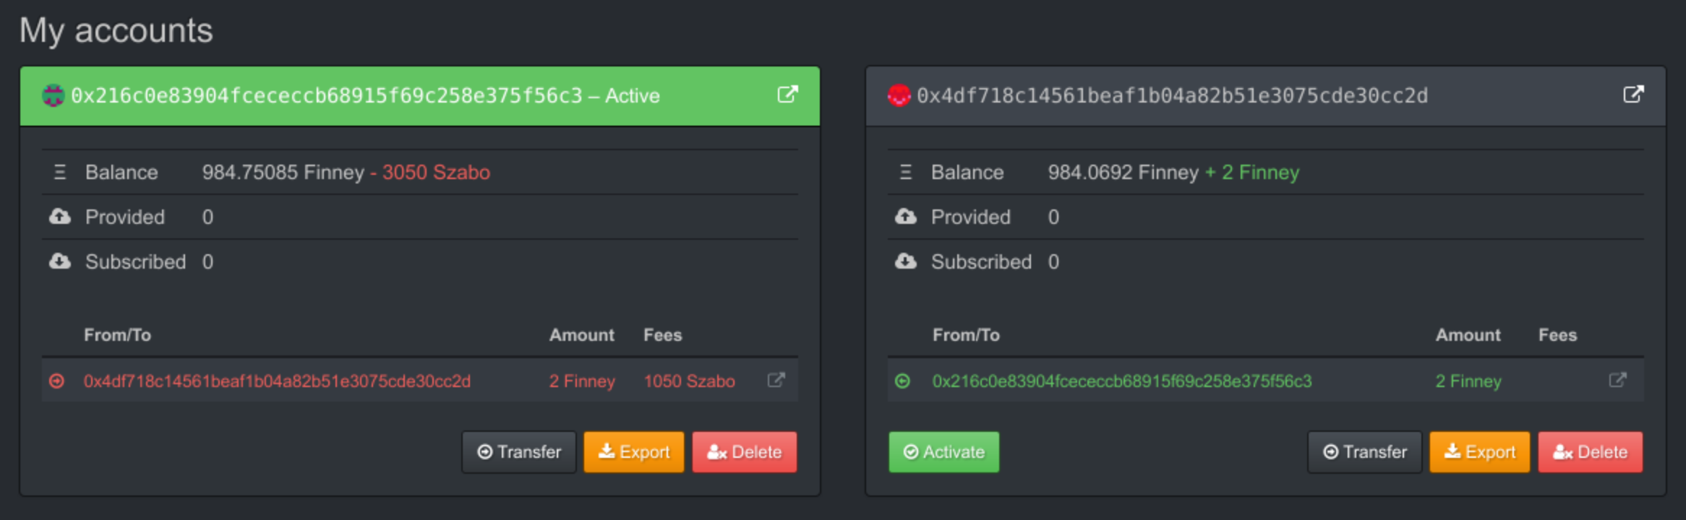This screenshot has height=520, width=1686.
Task: Export the 0x4df718c account
Action: coord(1480,452)
